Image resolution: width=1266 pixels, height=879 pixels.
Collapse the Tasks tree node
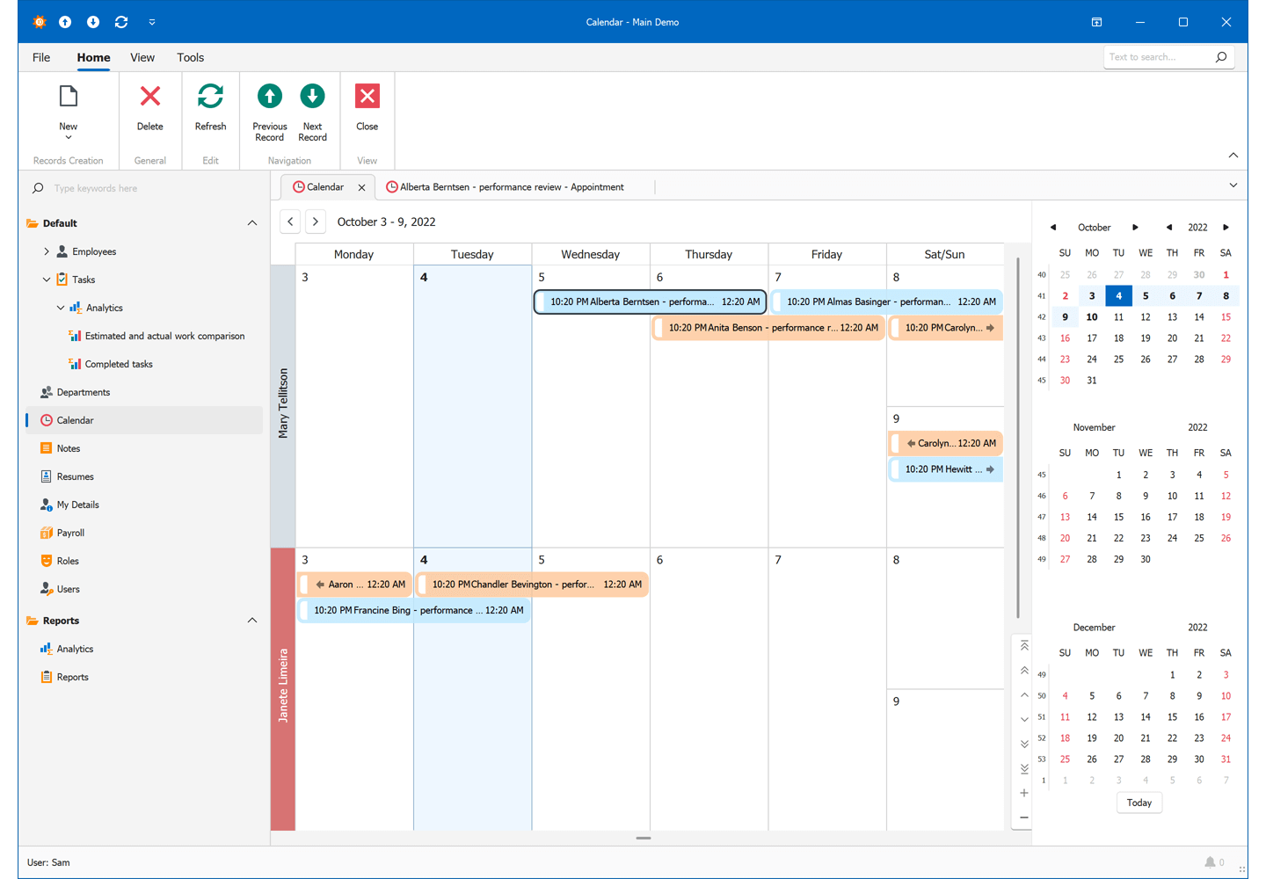tap(47, 279)
